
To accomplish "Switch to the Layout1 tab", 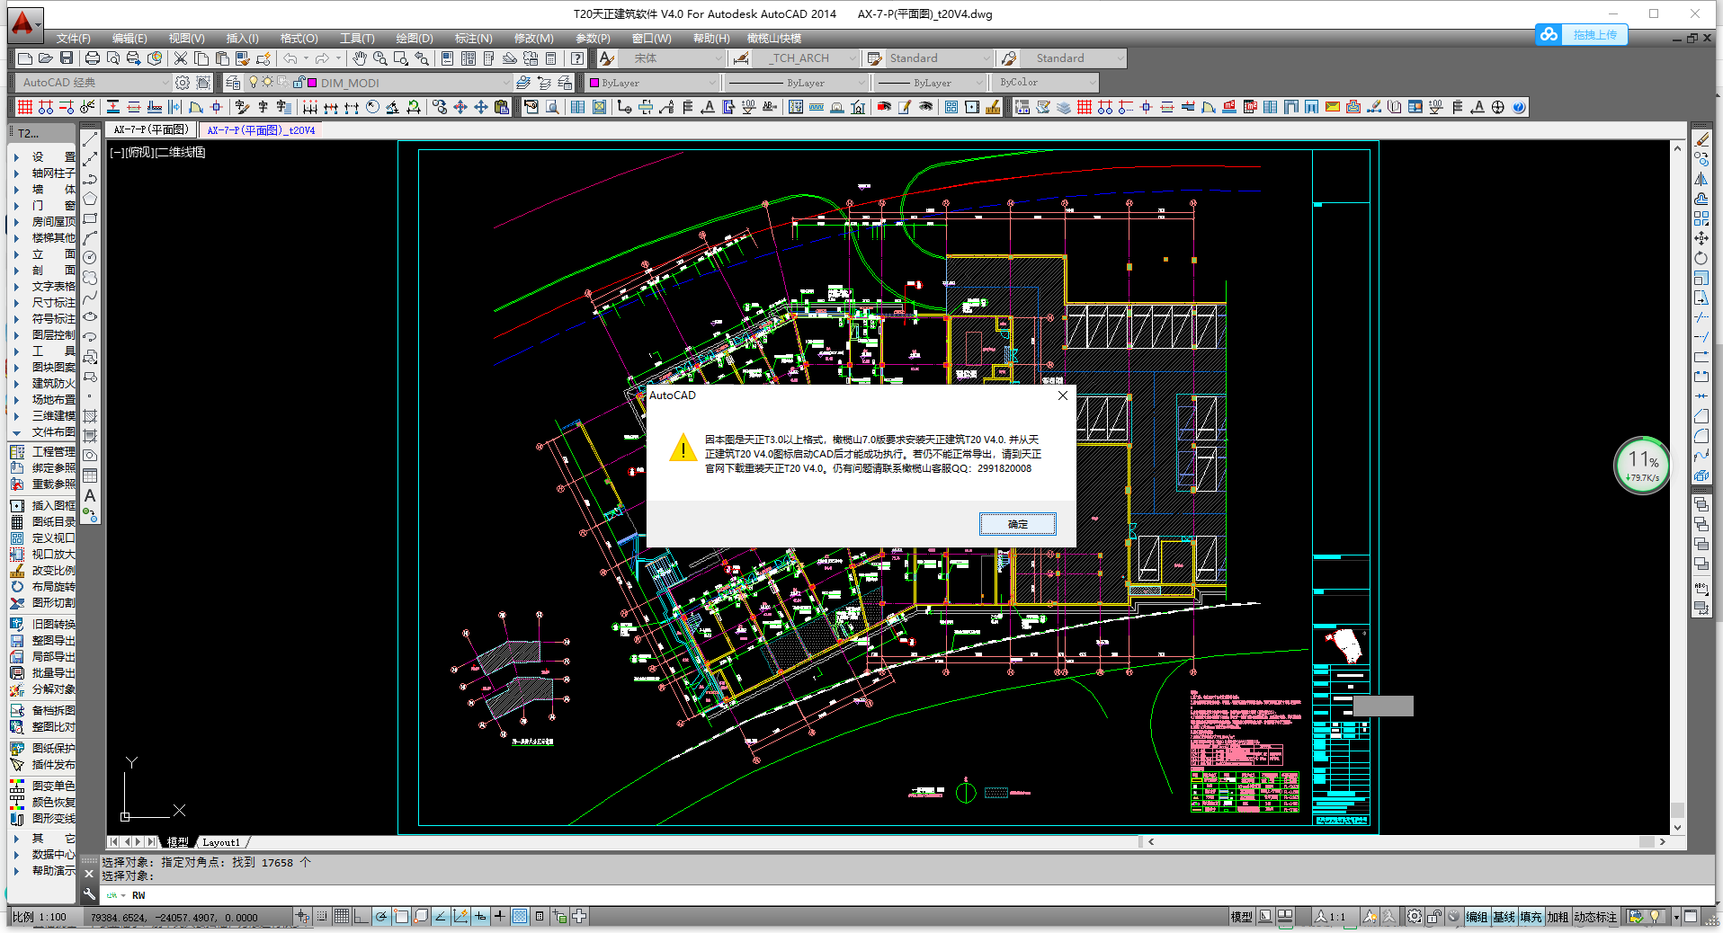I will [x=221, y=842].
